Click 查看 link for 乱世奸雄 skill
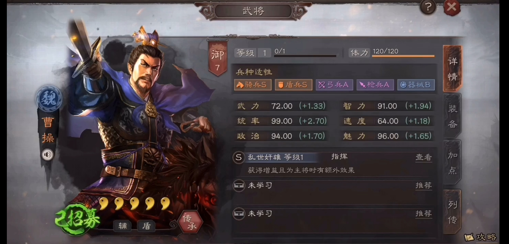509x244 pixels. 424,157
